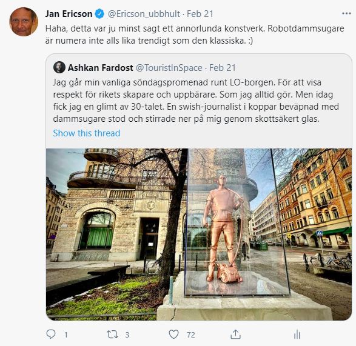Click the Show this thread link
This screenshot has height=346, width=356.
[x=87, y=133]
